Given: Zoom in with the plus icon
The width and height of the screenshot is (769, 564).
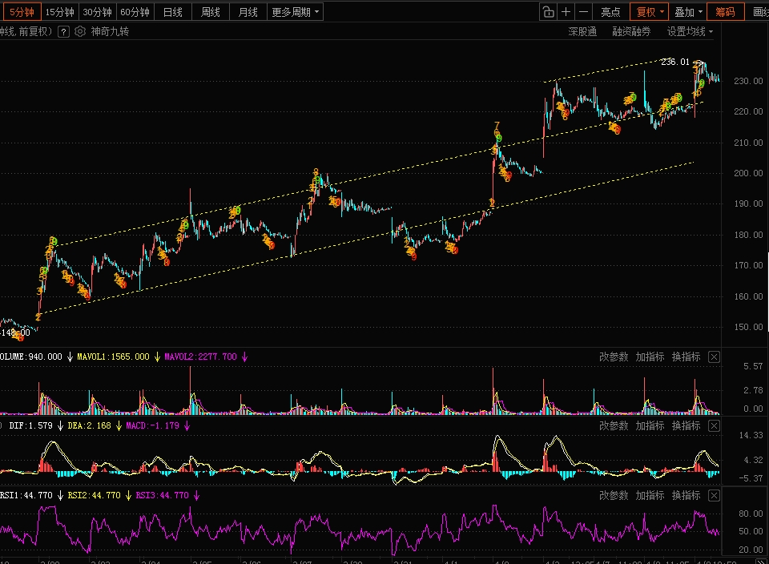Looking at the screenshot, I should (566, 12).
